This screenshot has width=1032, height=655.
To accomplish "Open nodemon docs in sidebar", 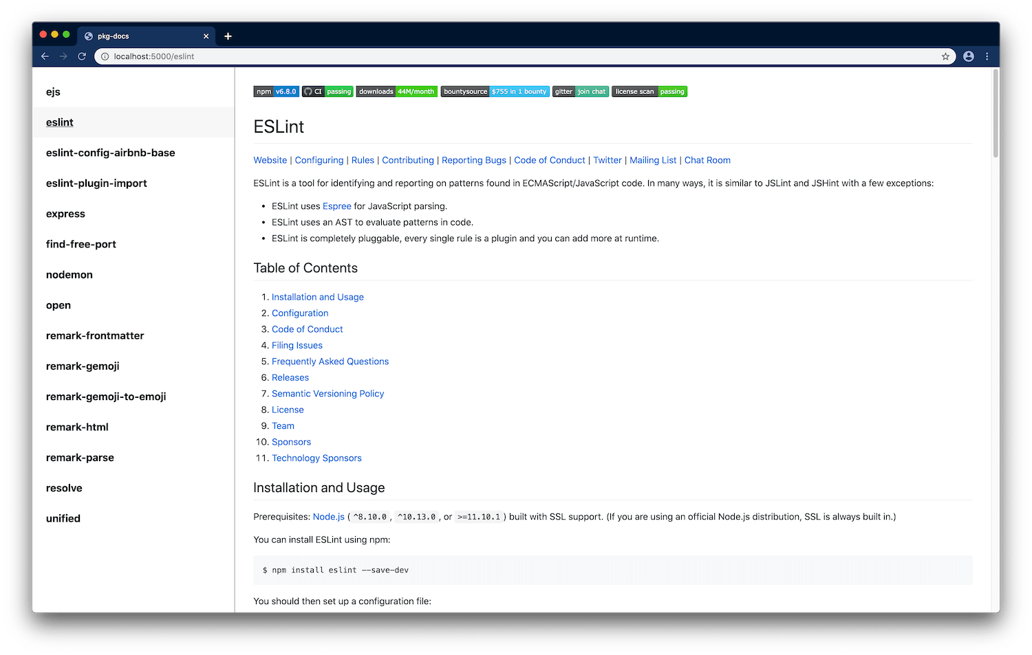I will 133,275.
